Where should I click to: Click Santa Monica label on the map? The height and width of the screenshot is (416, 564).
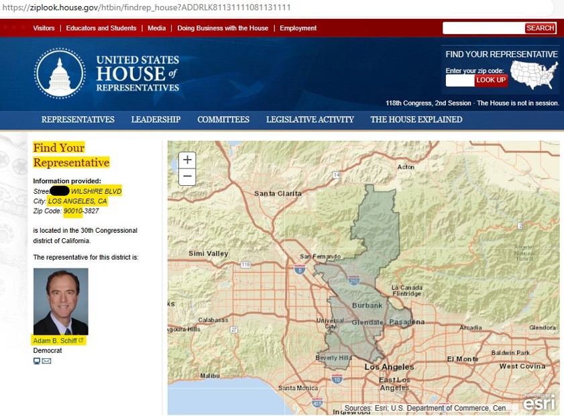298,388
